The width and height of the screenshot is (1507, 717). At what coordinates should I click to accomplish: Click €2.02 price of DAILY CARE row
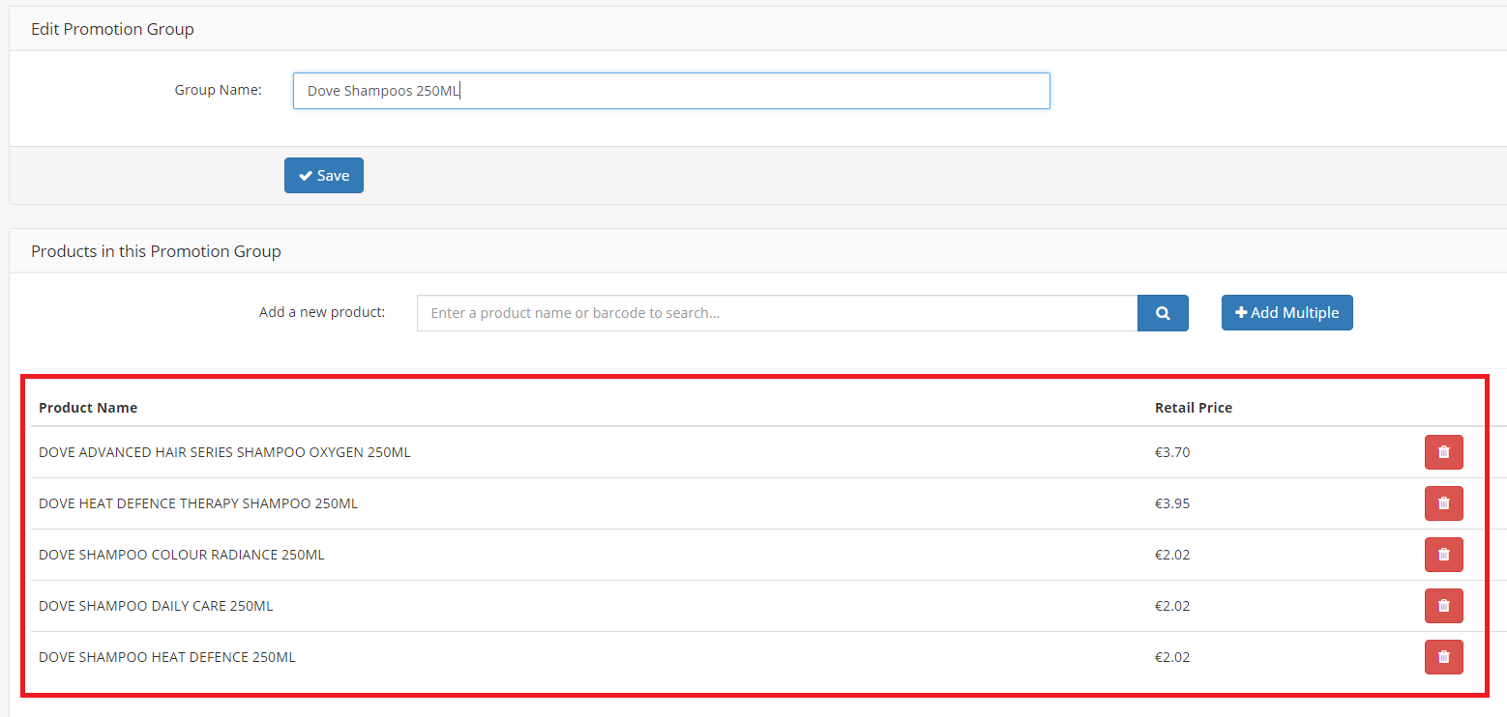click(x=1172, y=606)
